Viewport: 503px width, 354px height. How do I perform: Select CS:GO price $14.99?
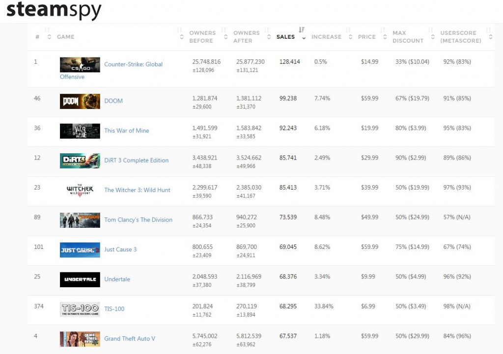tap(369, 61)
